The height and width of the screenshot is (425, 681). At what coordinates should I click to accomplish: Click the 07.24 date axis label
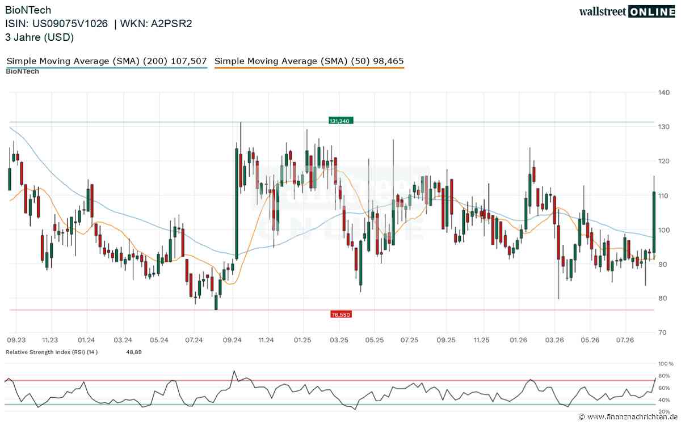point(194,340)
